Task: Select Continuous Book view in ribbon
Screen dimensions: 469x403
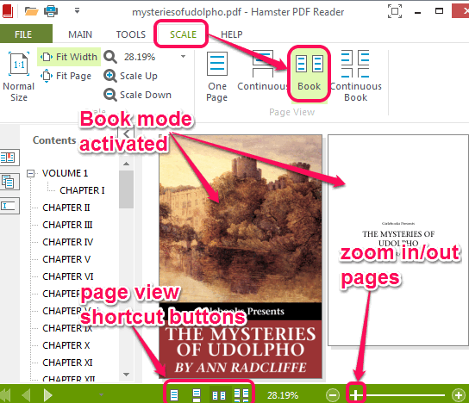Action: [356, 76]
